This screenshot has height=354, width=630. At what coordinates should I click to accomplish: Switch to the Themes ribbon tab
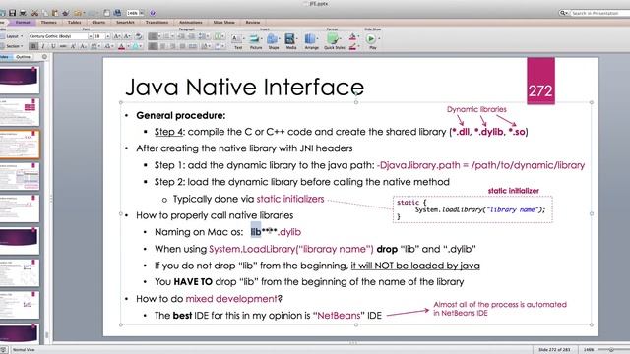(48, 22)
